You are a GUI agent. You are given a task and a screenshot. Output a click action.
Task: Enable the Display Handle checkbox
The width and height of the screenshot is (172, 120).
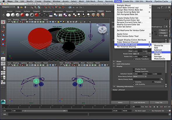pos(134,69)
